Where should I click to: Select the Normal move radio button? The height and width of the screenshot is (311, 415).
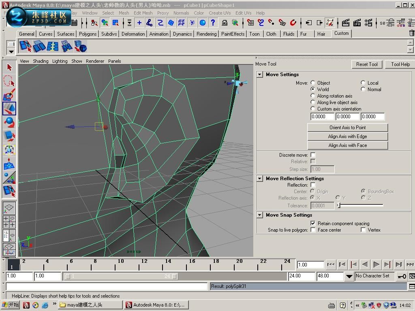(363, 89)
